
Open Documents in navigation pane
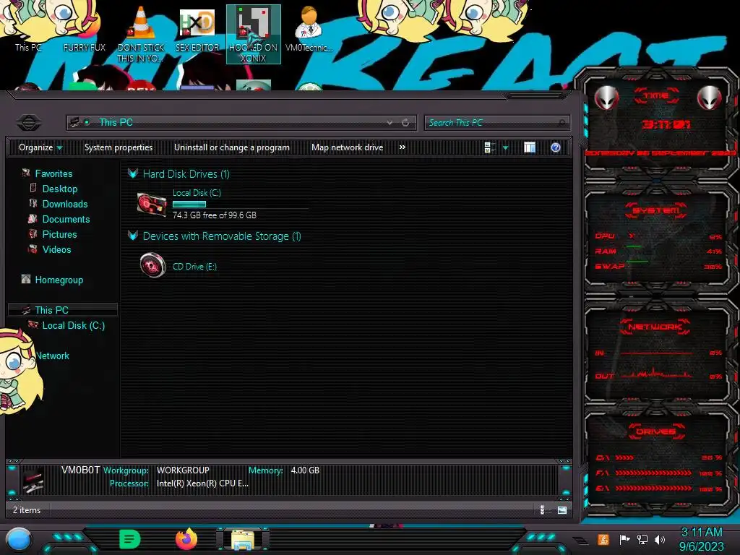(66, 219)
